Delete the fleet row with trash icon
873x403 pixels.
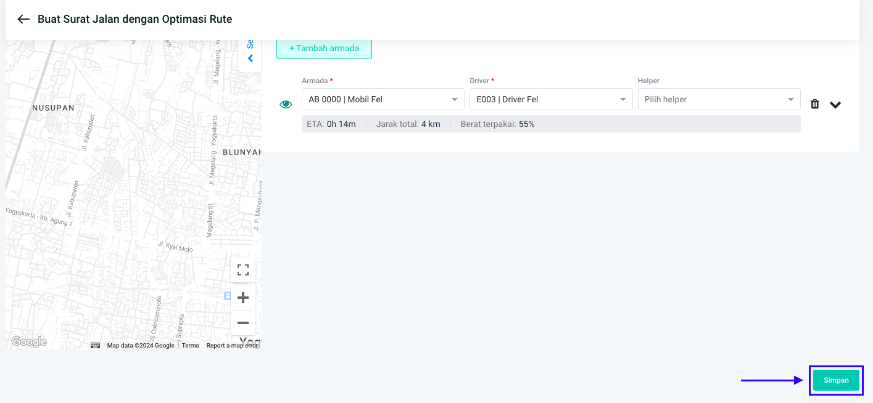814,104
